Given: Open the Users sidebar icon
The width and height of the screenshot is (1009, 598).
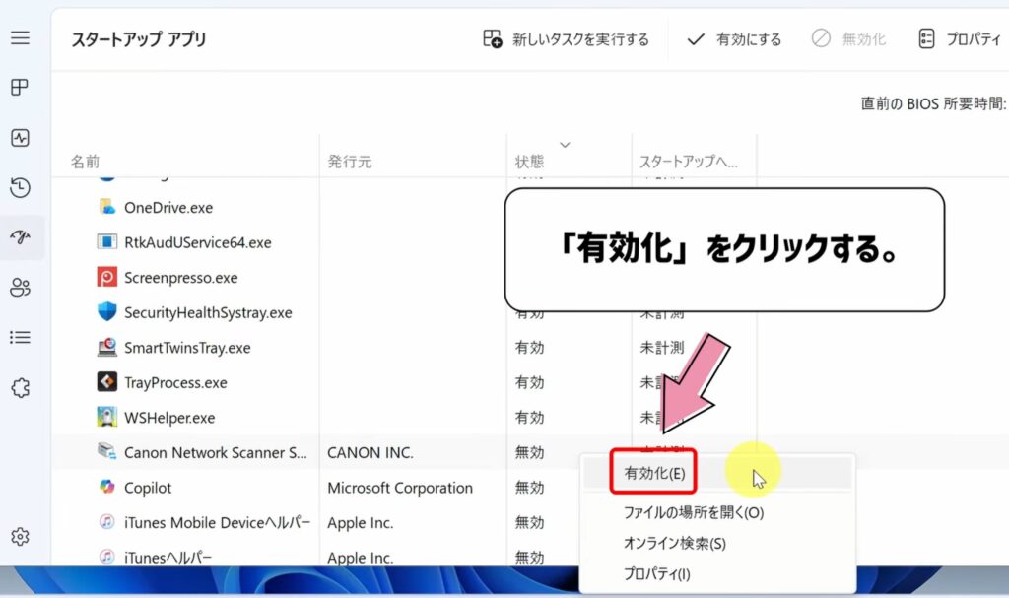Looking at the screenshot, I should (20, 288).
